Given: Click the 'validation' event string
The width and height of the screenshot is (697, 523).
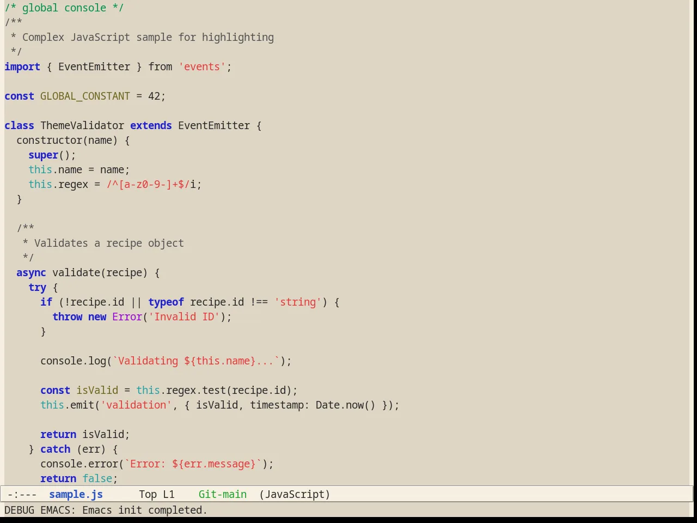Looking at the screenshot, I should 136,405.
